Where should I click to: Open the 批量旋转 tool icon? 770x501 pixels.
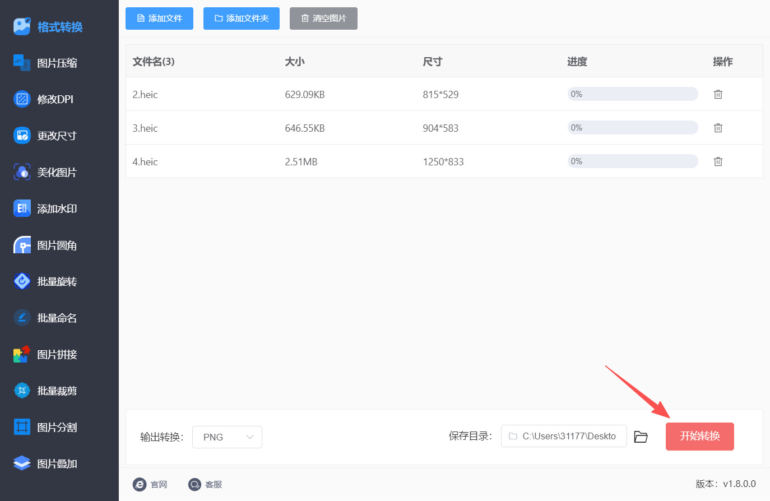coord(22,281)
